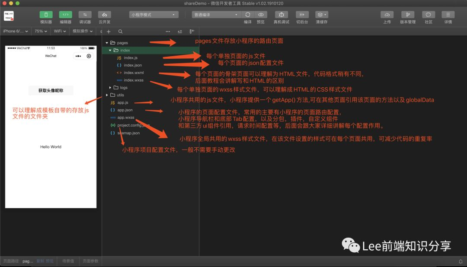
Task: Open the 普通编译 compile mode dropdown
Action: coord(216,15)
